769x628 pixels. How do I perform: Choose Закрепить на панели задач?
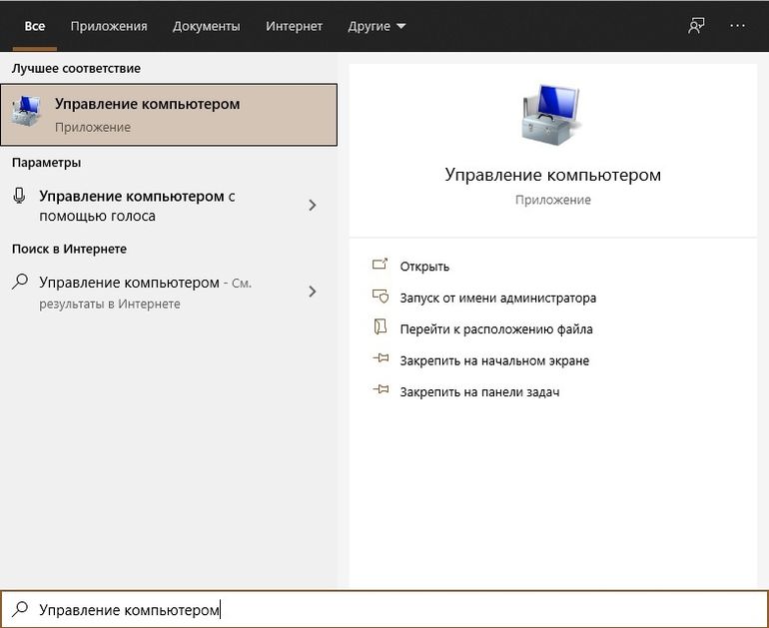coord(479,392)
